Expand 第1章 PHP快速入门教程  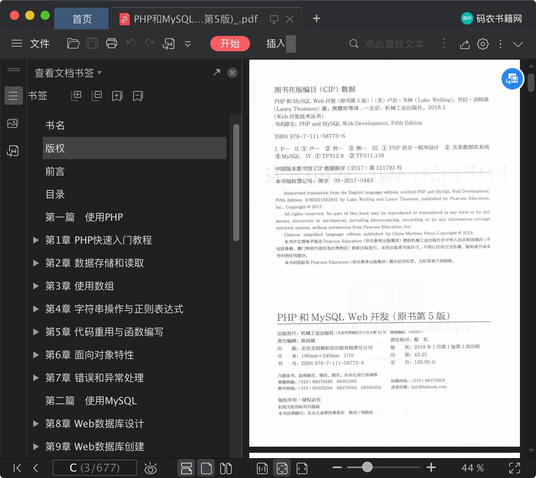pyautogui.click(x=36, y=240)
